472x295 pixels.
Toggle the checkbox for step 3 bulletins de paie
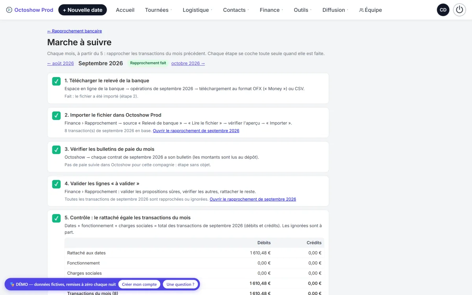(56, 150)
